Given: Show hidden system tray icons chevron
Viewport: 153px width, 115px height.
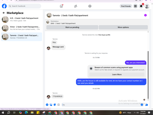Looking at the screenshot, I should tap(135, 113).
